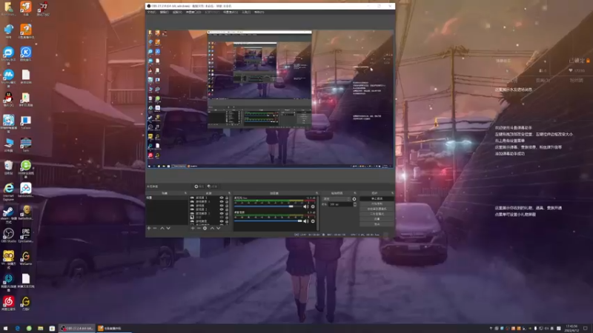
Task: Move selected source down in Sources list
Action: coord(219,228)
